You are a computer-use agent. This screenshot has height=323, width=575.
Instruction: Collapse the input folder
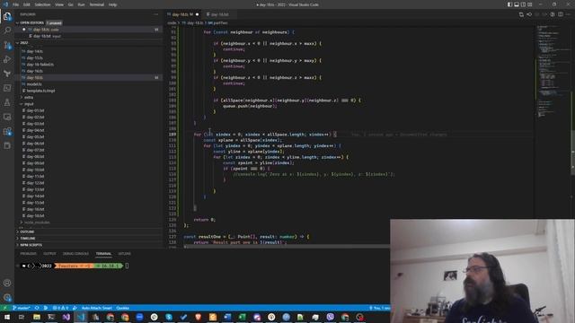tap(29, 104)
